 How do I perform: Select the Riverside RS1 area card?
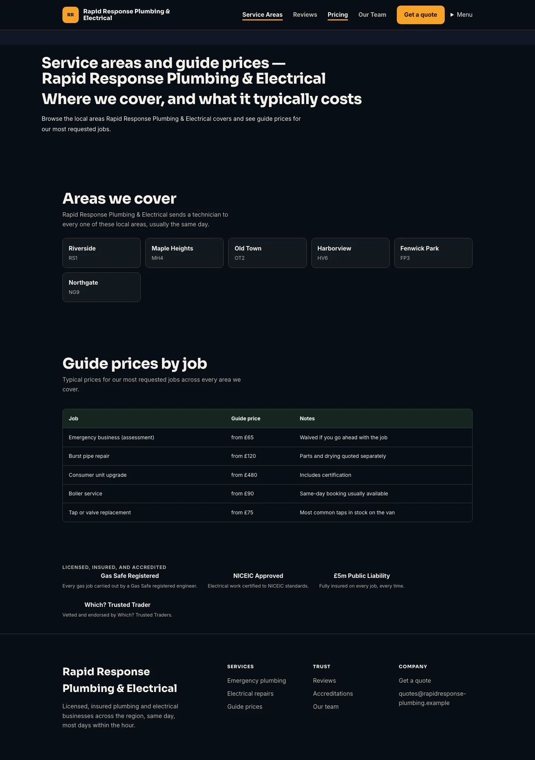[101, 253]
